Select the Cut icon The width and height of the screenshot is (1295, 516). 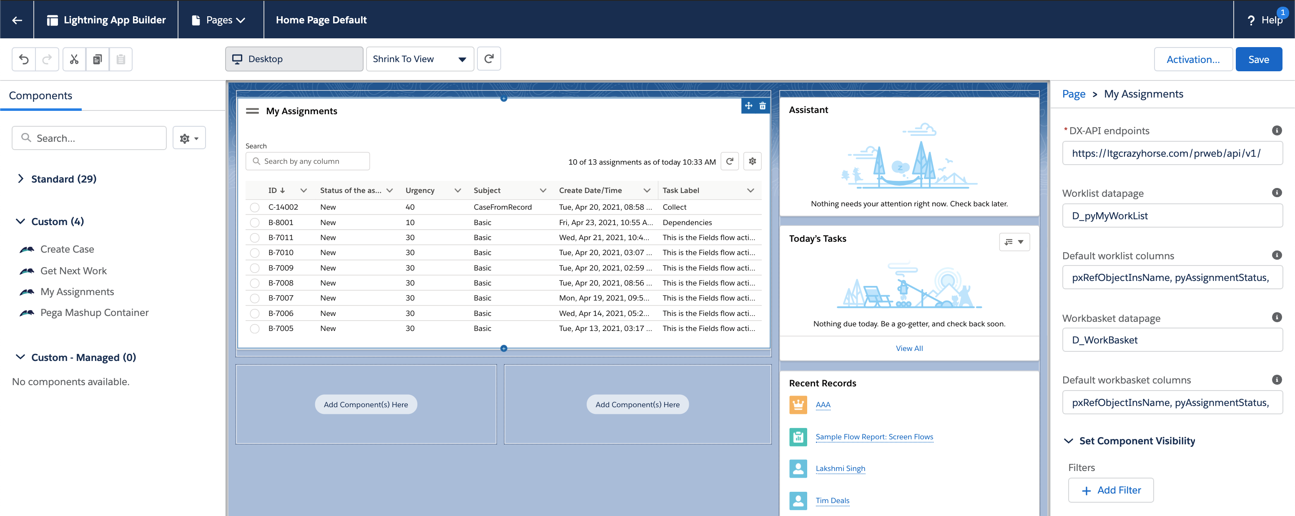74,59
